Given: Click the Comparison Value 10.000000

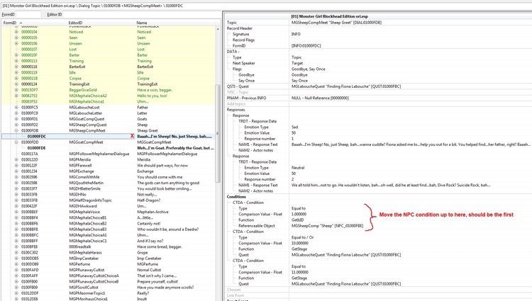Looking at the screenshot, I should pos(299,243).
